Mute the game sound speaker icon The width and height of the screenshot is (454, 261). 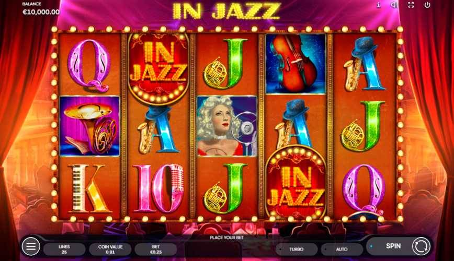tap(394, 5)
